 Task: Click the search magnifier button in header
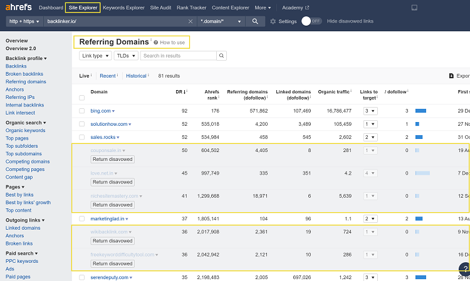coord(255,21)
